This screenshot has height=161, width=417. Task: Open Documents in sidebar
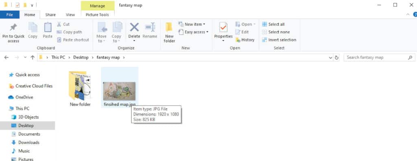26,134
